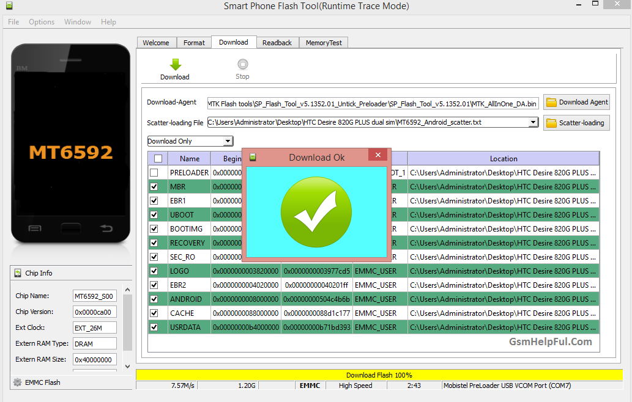Uncheck the EBR2 partition checkbox

pyautogui.click(x=154, y=285)
